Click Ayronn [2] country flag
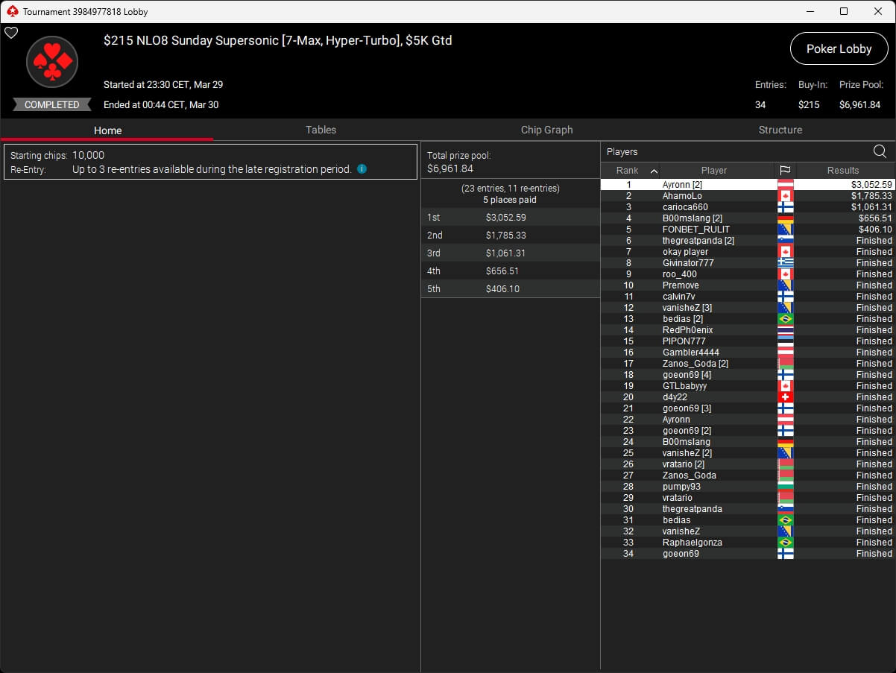This screenshot has width=896, height=673. (785, 185)
